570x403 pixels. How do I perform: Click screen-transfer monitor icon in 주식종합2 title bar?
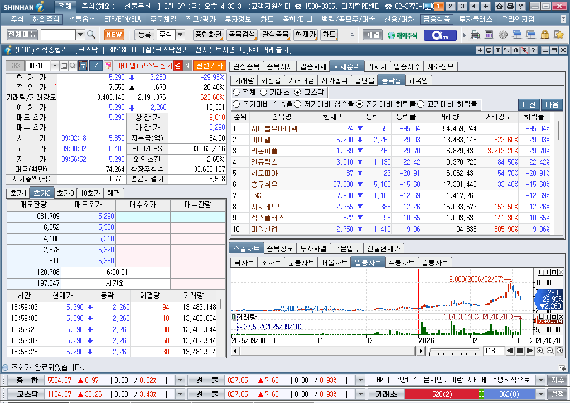[489, 50]
